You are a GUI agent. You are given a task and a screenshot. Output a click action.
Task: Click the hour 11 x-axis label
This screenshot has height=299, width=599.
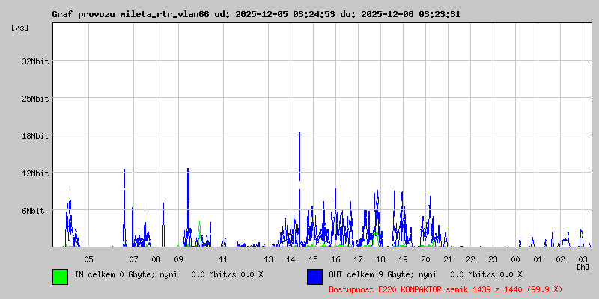[223, 259]
